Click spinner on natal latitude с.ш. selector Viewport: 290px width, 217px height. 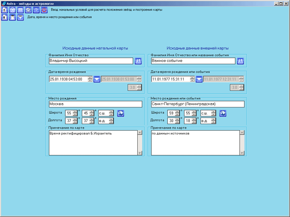point(112,113)
